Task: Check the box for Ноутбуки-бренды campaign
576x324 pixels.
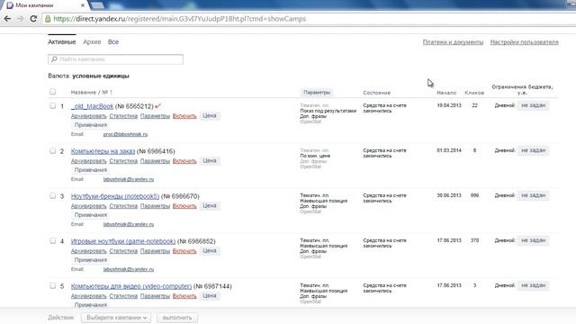Action: [x=52, y=196]
